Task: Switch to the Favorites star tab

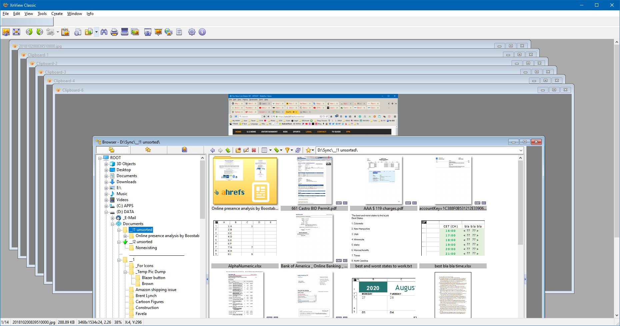Action: pyautogui.click(x=148, y=150)
